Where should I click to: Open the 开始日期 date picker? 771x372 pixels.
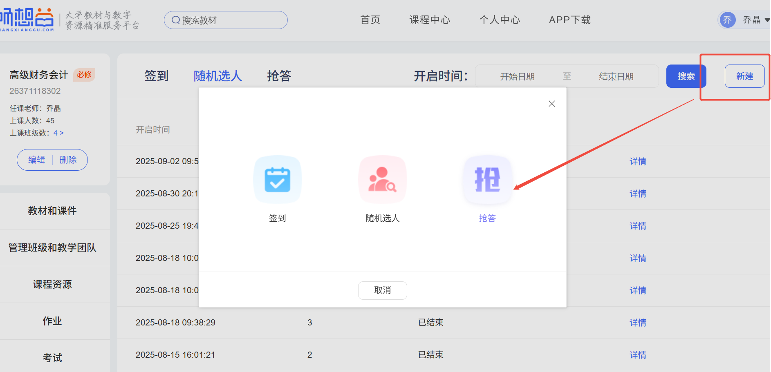point(517,76)
